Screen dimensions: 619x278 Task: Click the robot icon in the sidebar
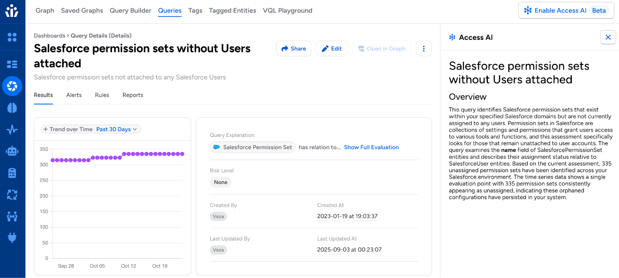coord(12,151)
